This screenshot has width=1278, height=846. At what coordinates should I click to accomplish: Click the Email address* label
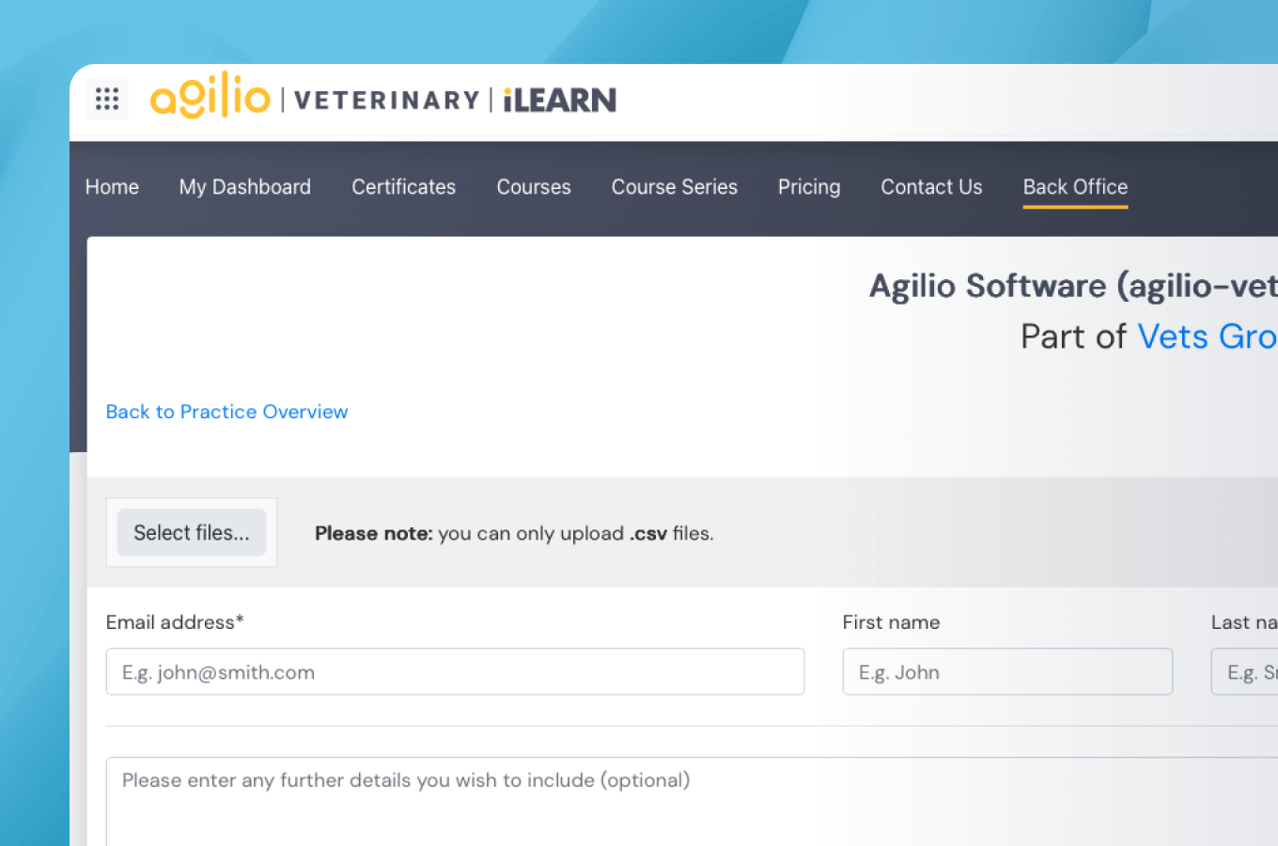tap(175, 622)
